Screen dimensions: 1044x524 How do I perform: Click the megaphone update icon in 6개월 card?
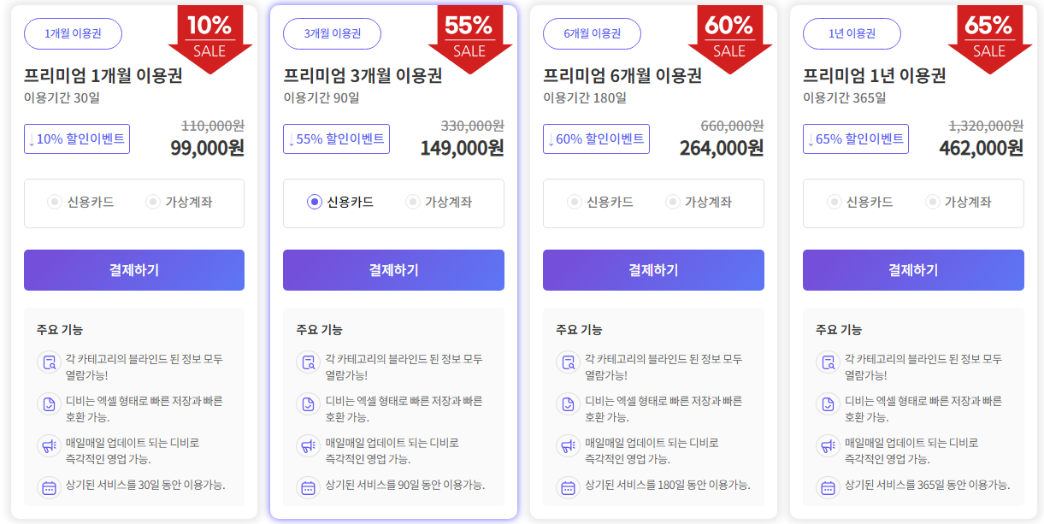coord(569,445)
